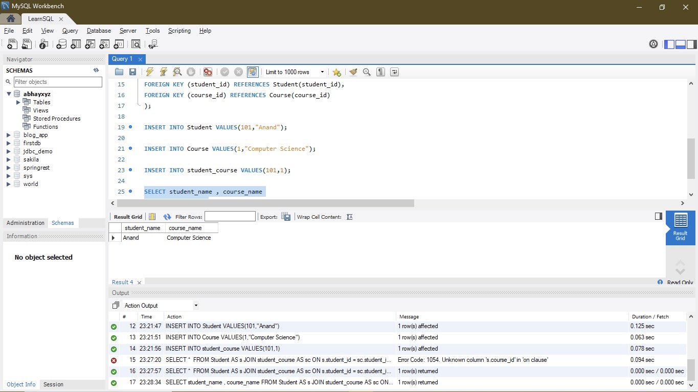Image resolution: width=698 pixels, height=392 pixels.
Task: Click the Explain query magnifier-lightning icon
Action: [x=177, y=72]
